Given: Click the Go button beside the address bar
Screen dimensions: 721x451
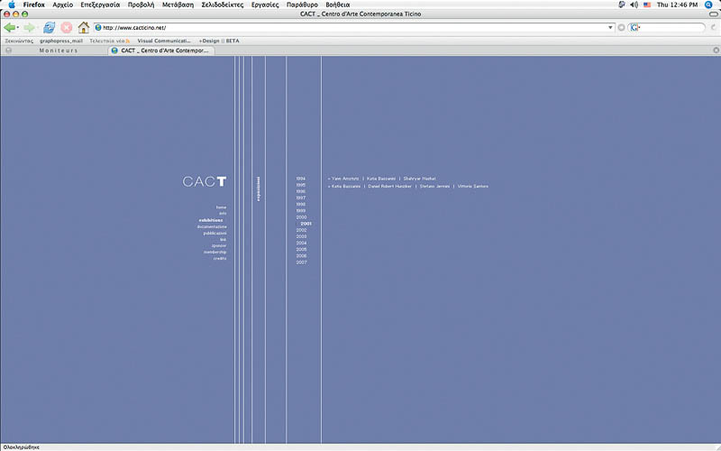Looking at the screenshot, I should pyautogui.click(x=621, y=28).
